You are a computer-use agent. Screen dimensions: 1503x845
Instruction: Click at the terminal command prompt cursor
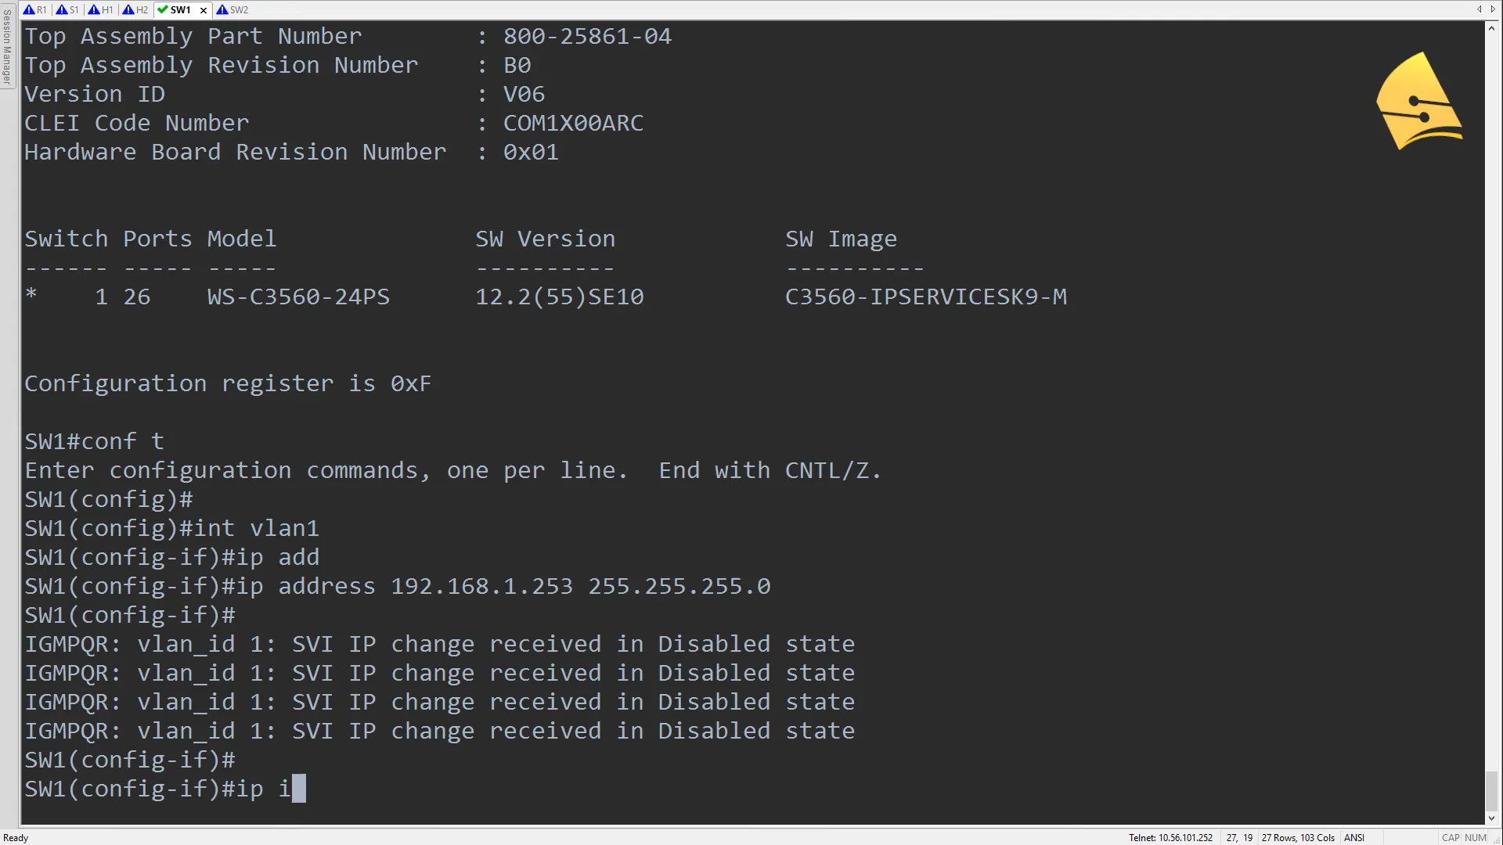pos(298,789)
